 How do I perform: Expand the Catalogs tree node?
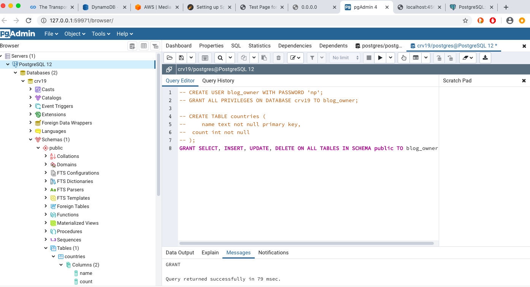point(31,98)
